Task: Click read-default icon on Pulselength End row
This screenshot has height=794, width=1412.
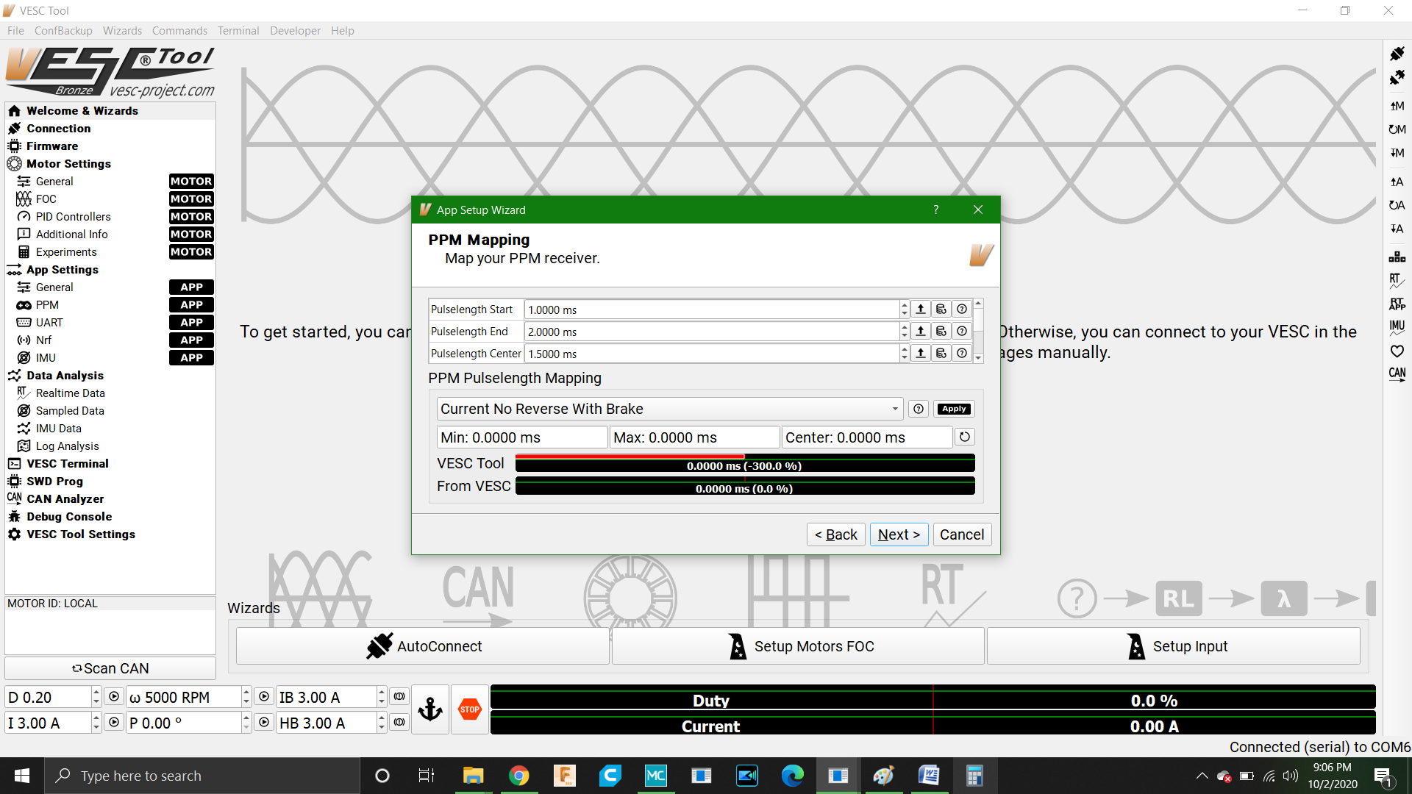Action: tap(941, 332)
